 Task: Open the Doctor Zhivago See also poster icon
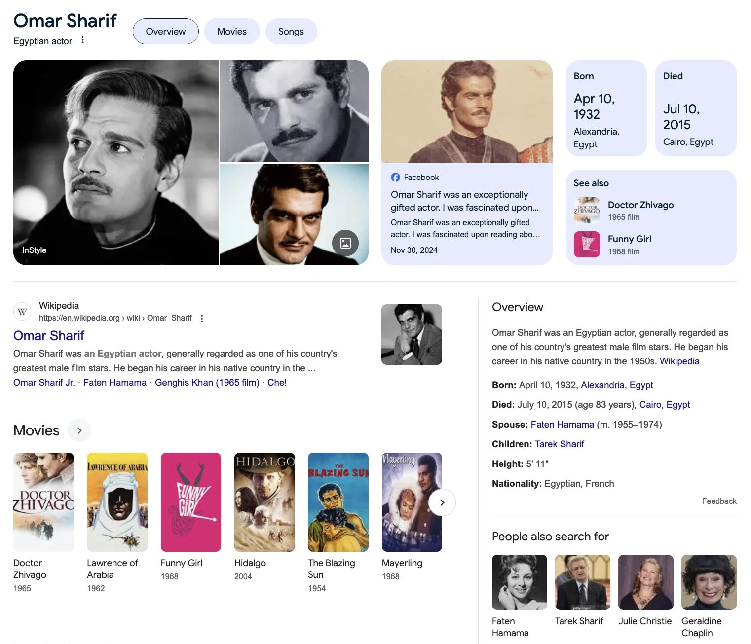tap(587, 211)
